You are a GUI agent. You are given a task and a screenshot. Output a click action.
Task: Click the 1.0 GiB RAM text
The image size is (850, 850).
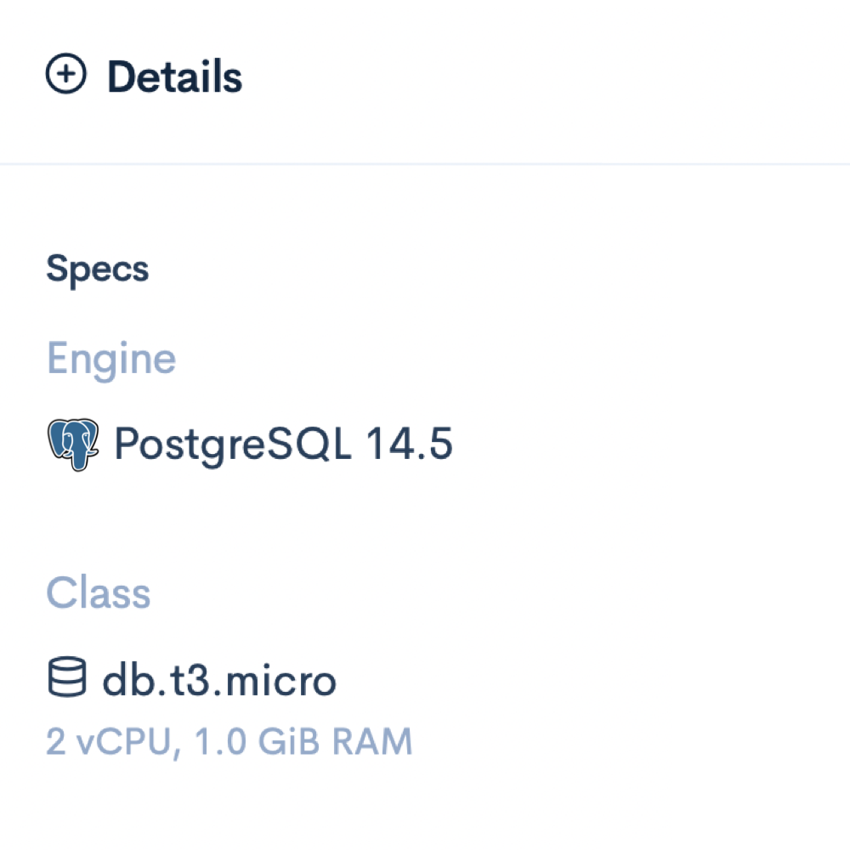(x=303, y=741)
